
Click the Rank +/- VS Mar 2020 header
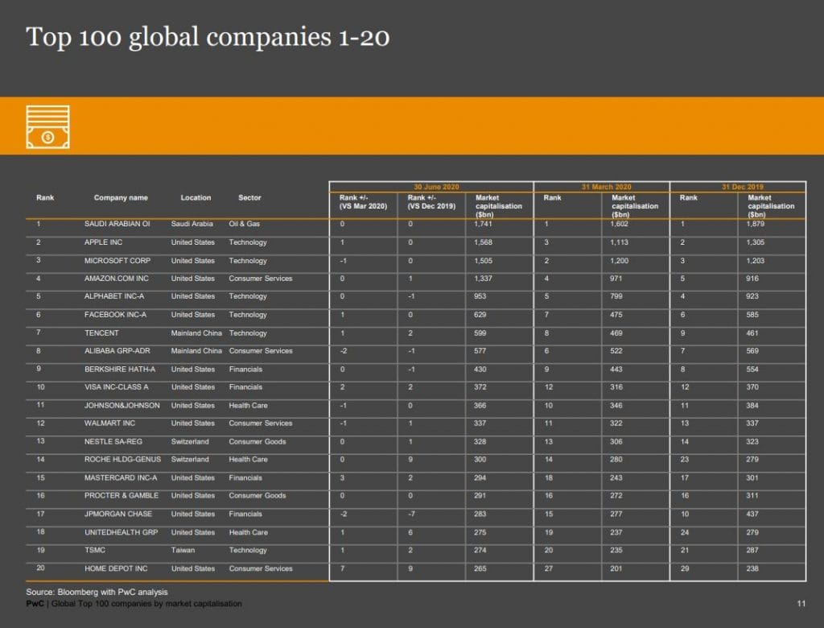(363, 202)
